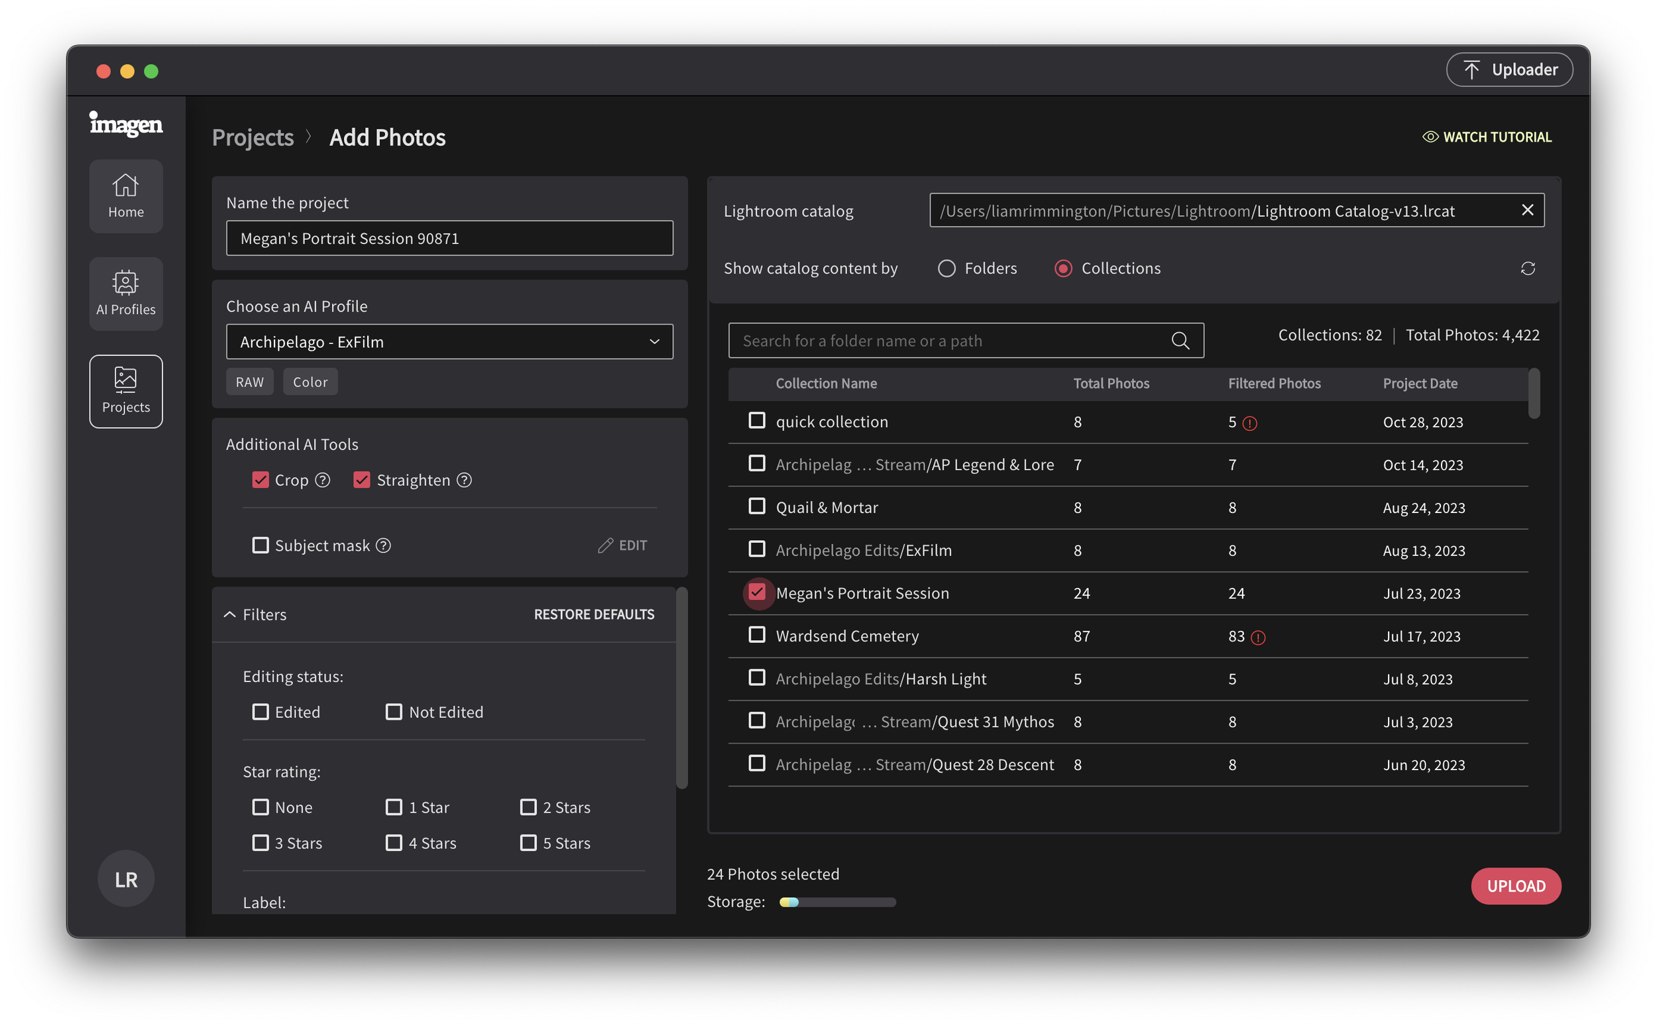Check the 2 Stars filter

click(529, 807)
